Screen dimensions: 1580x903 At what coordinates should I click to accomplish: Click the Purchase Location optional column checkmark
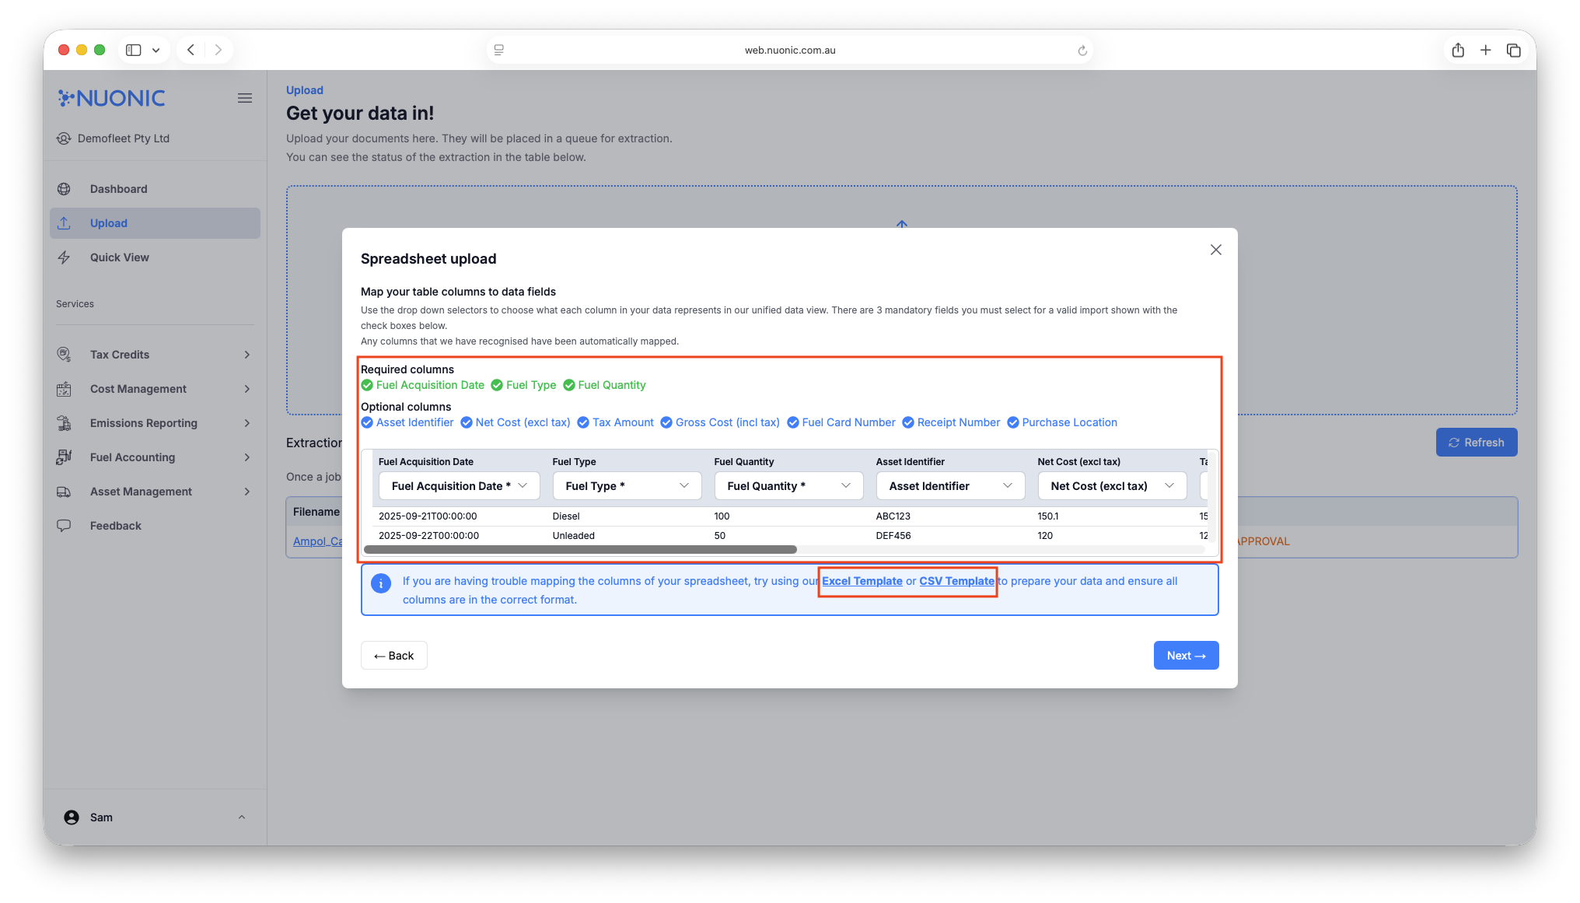coord(1012,422)
